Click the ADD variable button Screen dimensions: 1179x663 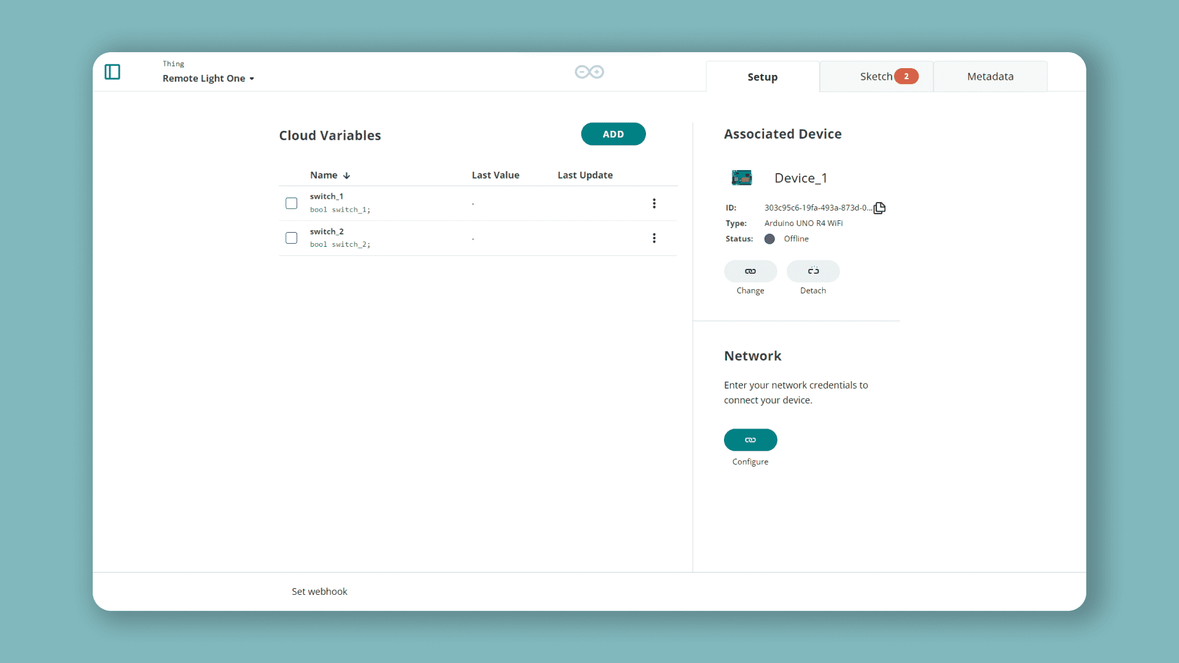(x=613, y=134)
